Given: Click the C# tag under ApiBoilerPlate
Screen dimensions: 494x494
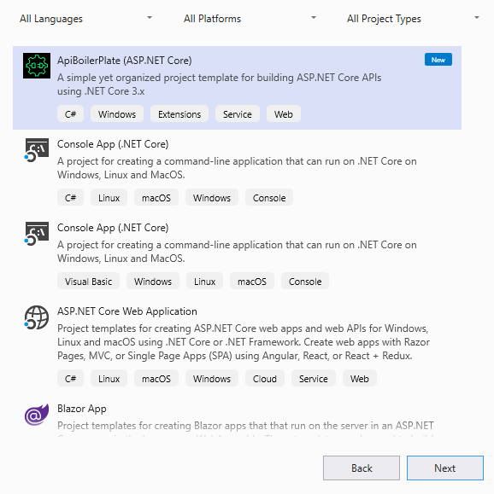Looking at the screenshot, I should tap(70, 113).
